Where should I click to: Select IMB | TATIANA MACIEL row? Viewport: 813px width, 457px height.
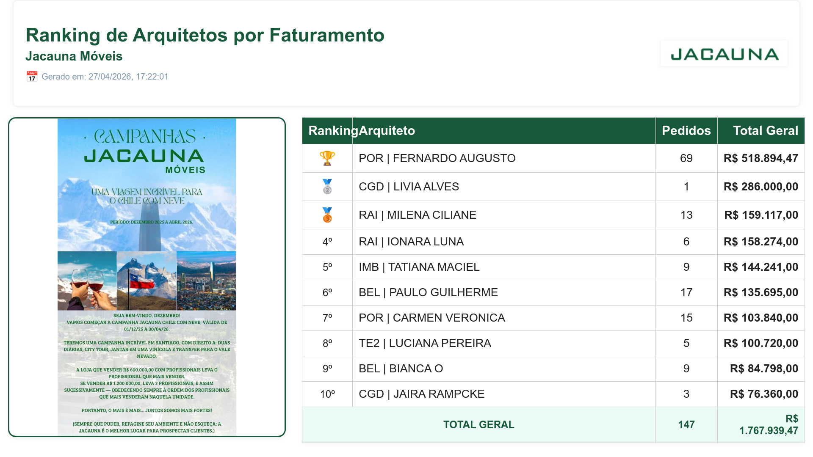(x=553, y=267)
